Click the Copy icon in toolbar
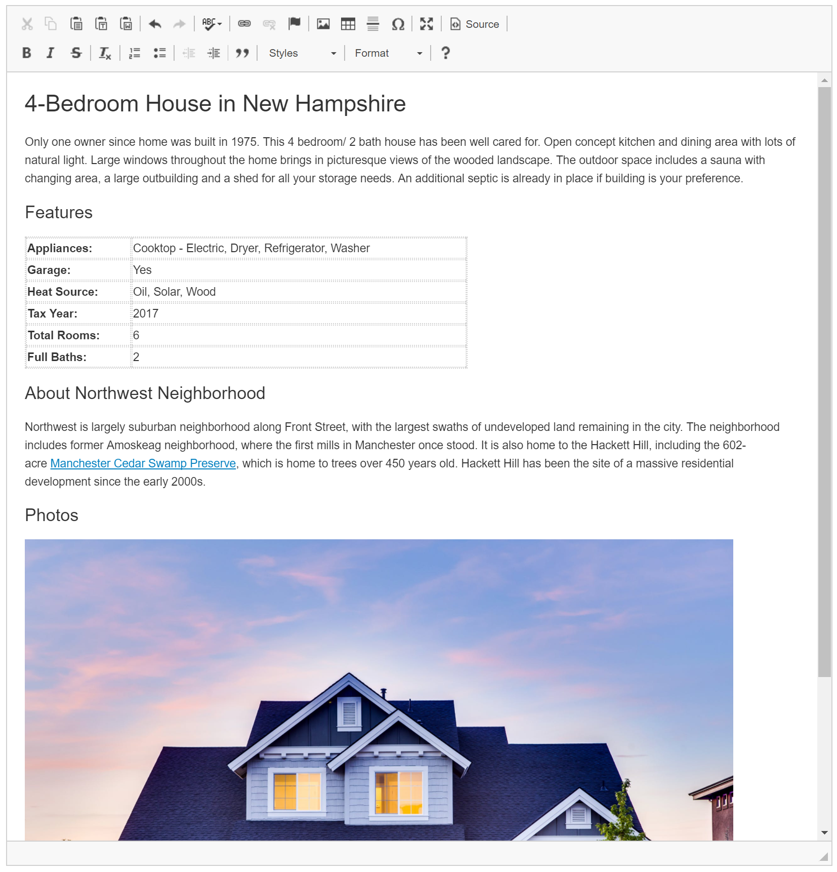Image resolution: width=837 pixels, height=872 pixels. (x=51, y=24)
